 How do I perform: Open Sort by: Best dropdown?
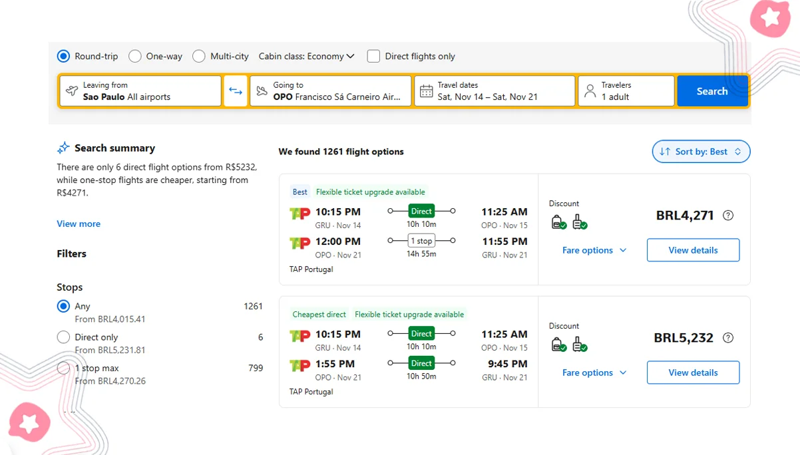pos(701,152)
